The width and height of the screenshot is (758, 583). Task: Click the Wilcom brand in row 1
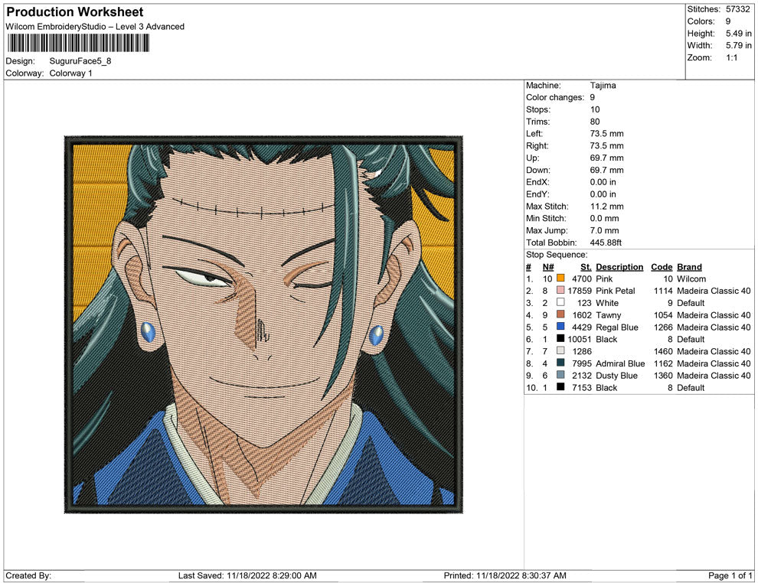(691, 278)
